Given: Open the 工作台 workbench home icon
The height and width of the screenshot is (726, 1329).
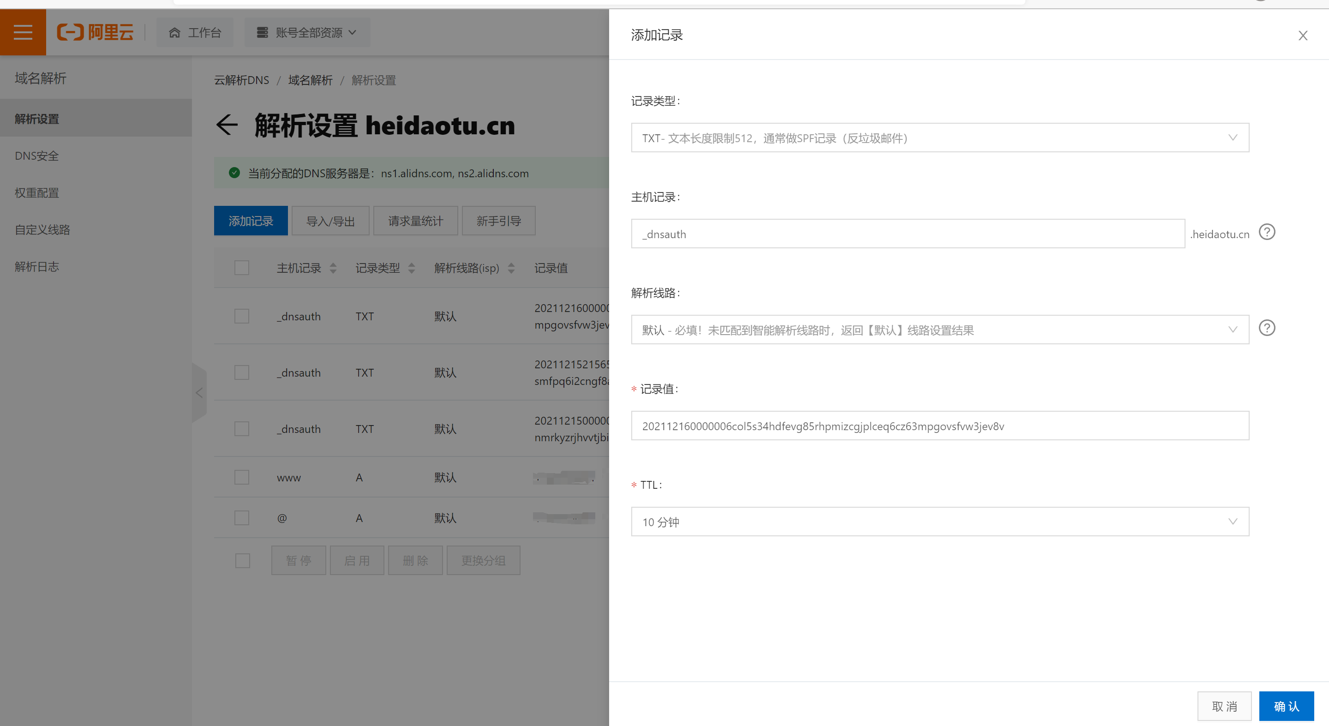Looking at the screenshot, I should (x=174, y=32).
